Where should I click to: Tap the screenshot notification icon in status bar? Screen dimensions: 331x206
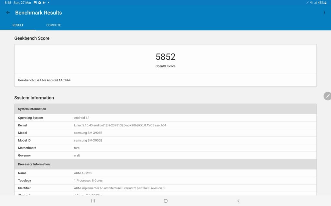pos(35,3)
